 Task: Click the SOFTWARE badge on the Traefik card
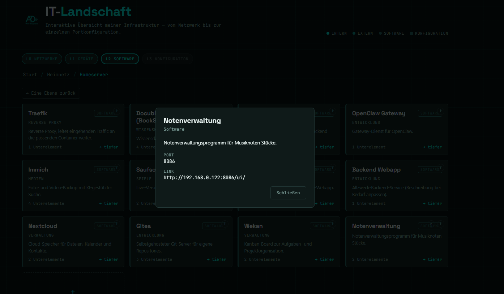(106, 113)
